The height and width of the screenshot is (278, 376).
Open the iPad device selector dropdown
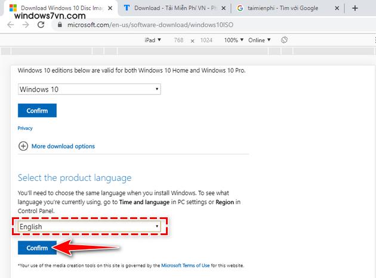153,40
